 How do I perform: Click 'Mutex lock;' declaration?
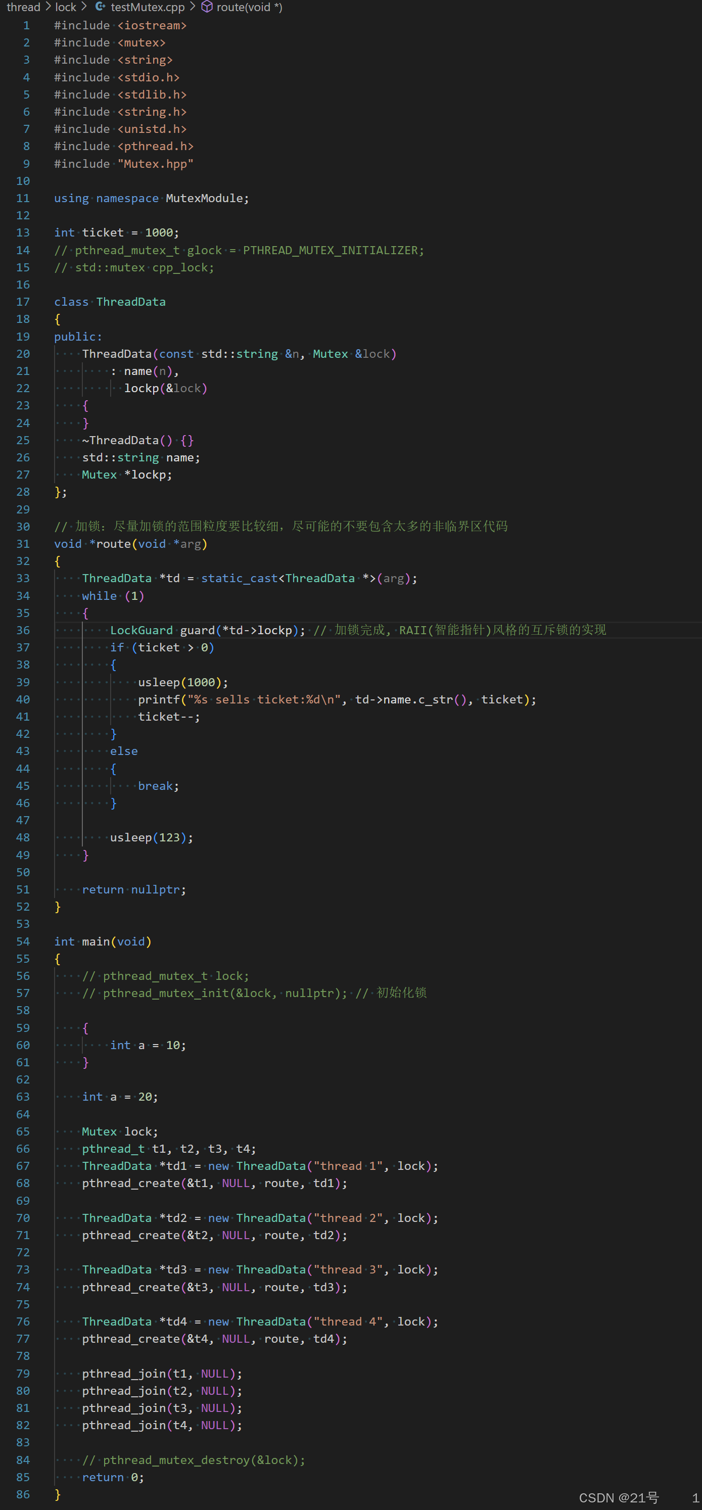pyautogui.click(x=120, y=1131)
